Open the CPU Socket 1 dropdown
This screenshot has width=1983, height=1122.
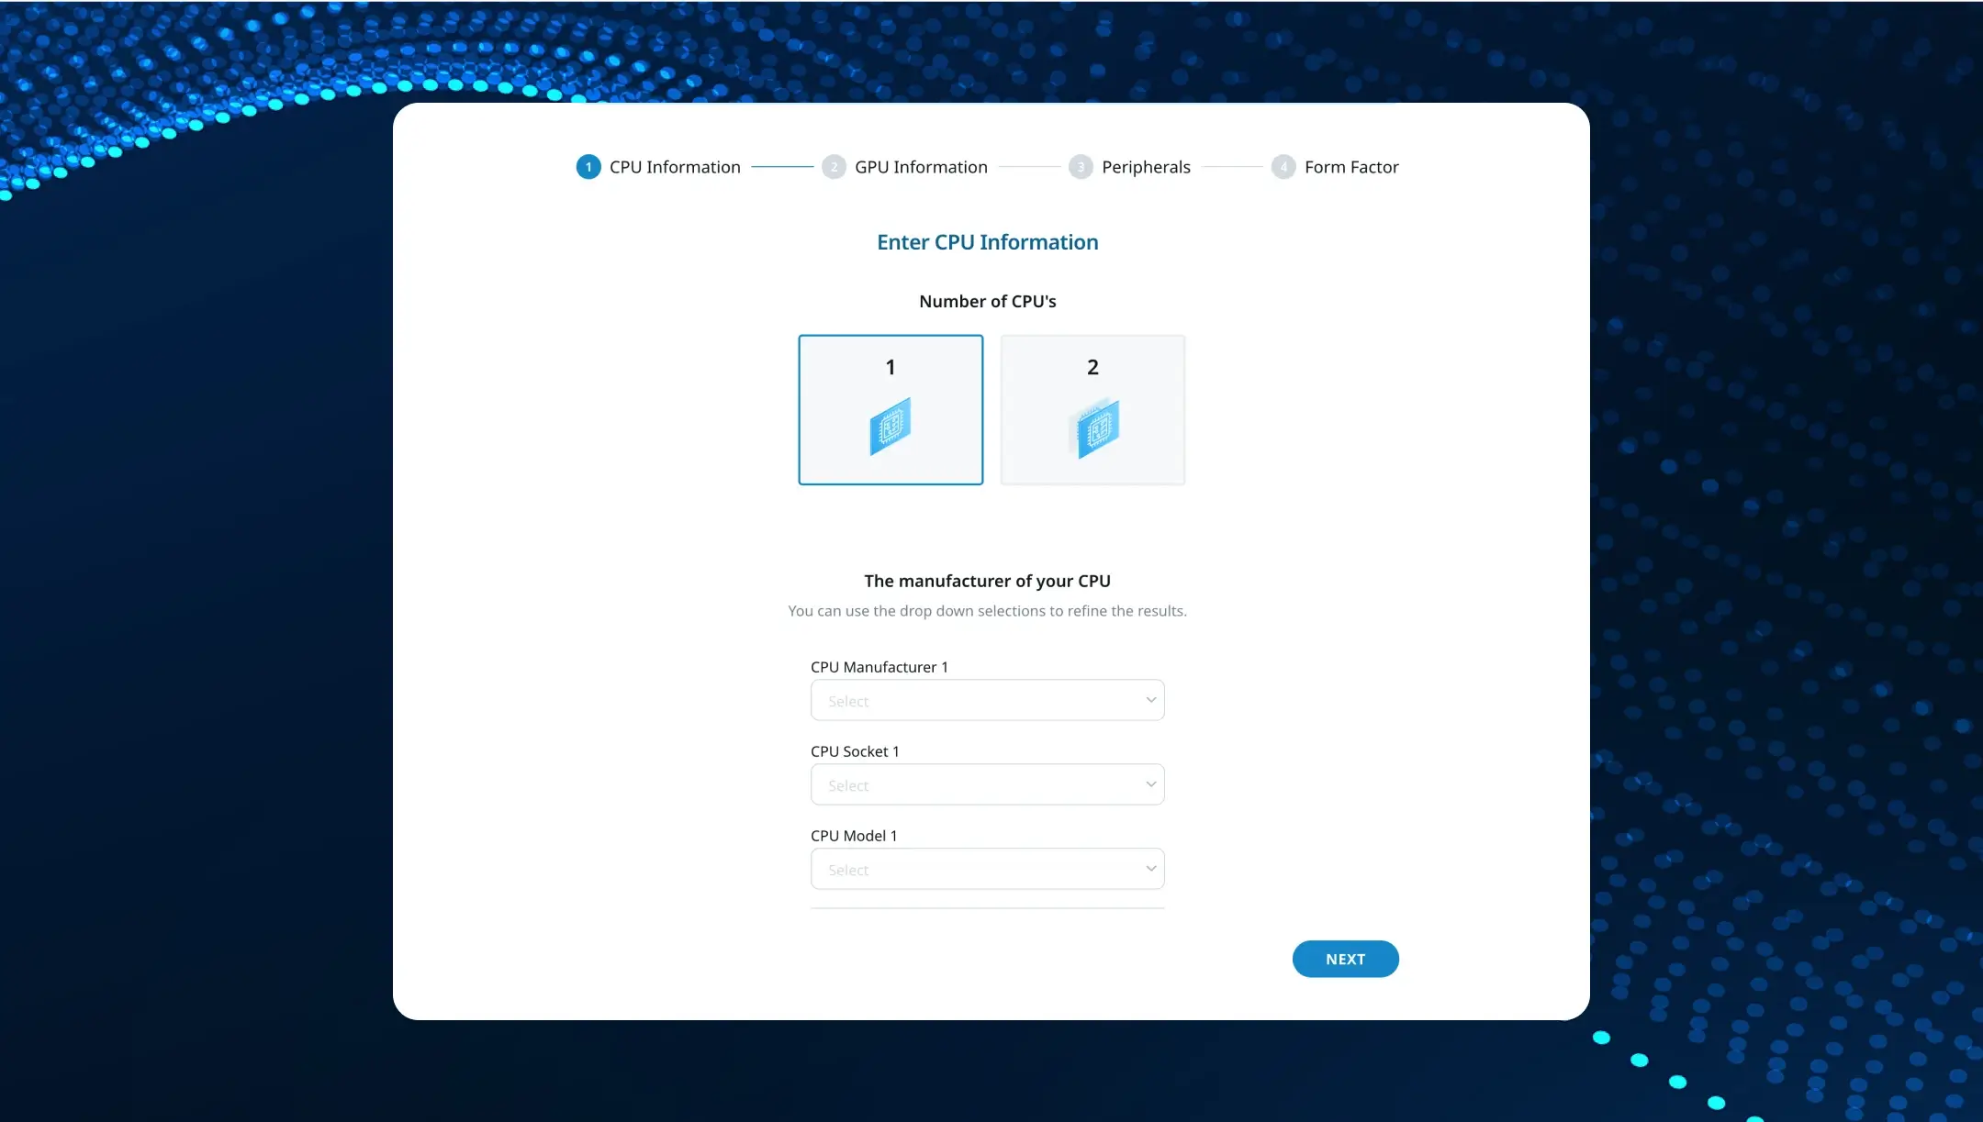pos(987,784)
